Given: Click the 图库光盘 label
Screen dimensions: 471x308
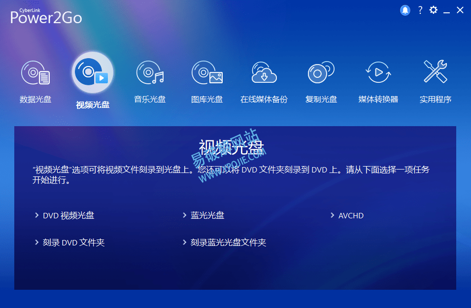Looking at the screenshot, I should (x=207, y=99).
